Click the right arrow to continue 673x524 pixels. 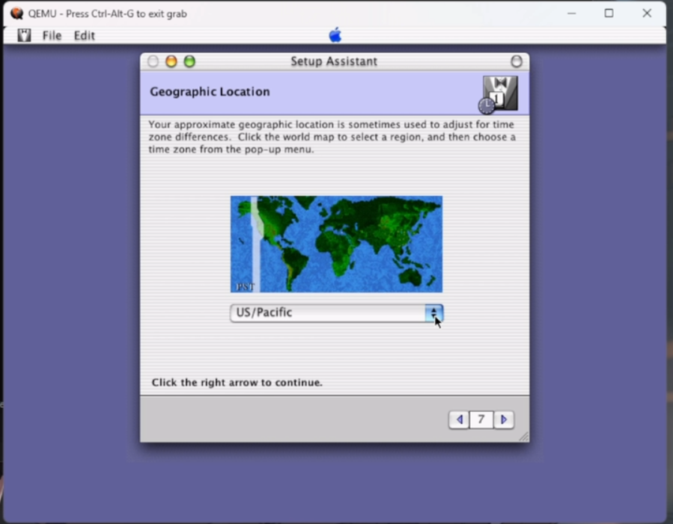(504, 420)
